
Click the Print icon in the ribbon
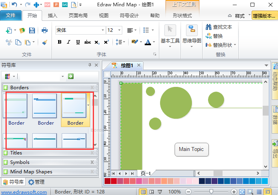click(x=44, y=30)
